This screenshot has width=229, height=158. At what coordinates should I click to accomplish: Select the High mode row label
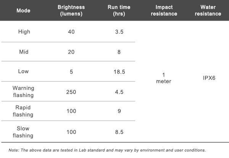[x=24, y=32]
